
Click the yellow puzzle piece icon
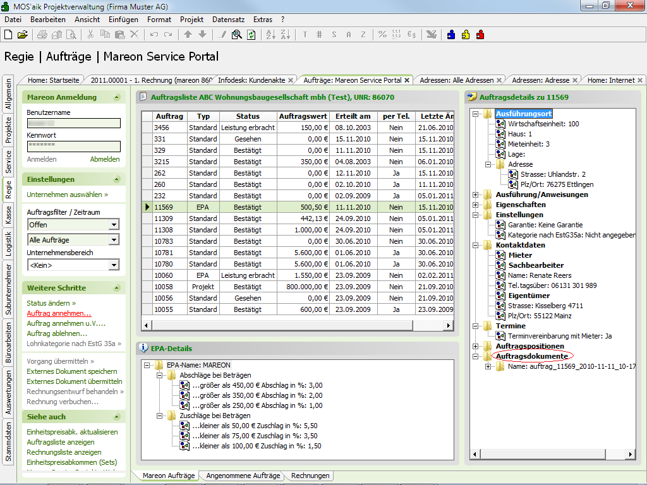click(466, 35)
